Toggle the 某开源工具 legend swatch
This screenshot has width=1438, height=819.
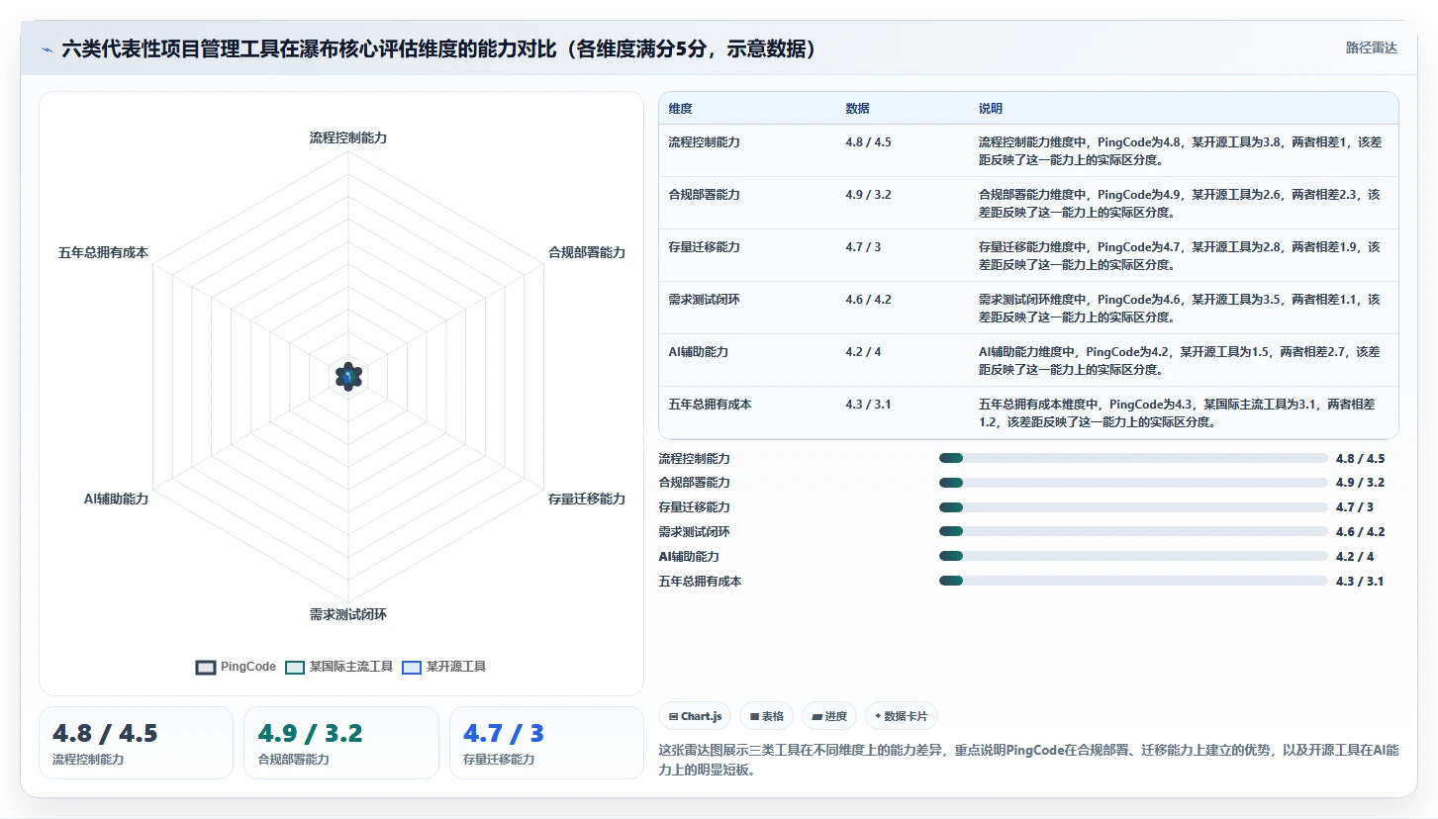pyautogui.click(x=412, y=667)
